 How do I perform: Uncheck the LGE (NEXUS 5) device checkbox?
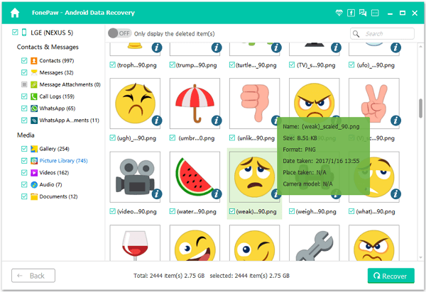(15, 33)
